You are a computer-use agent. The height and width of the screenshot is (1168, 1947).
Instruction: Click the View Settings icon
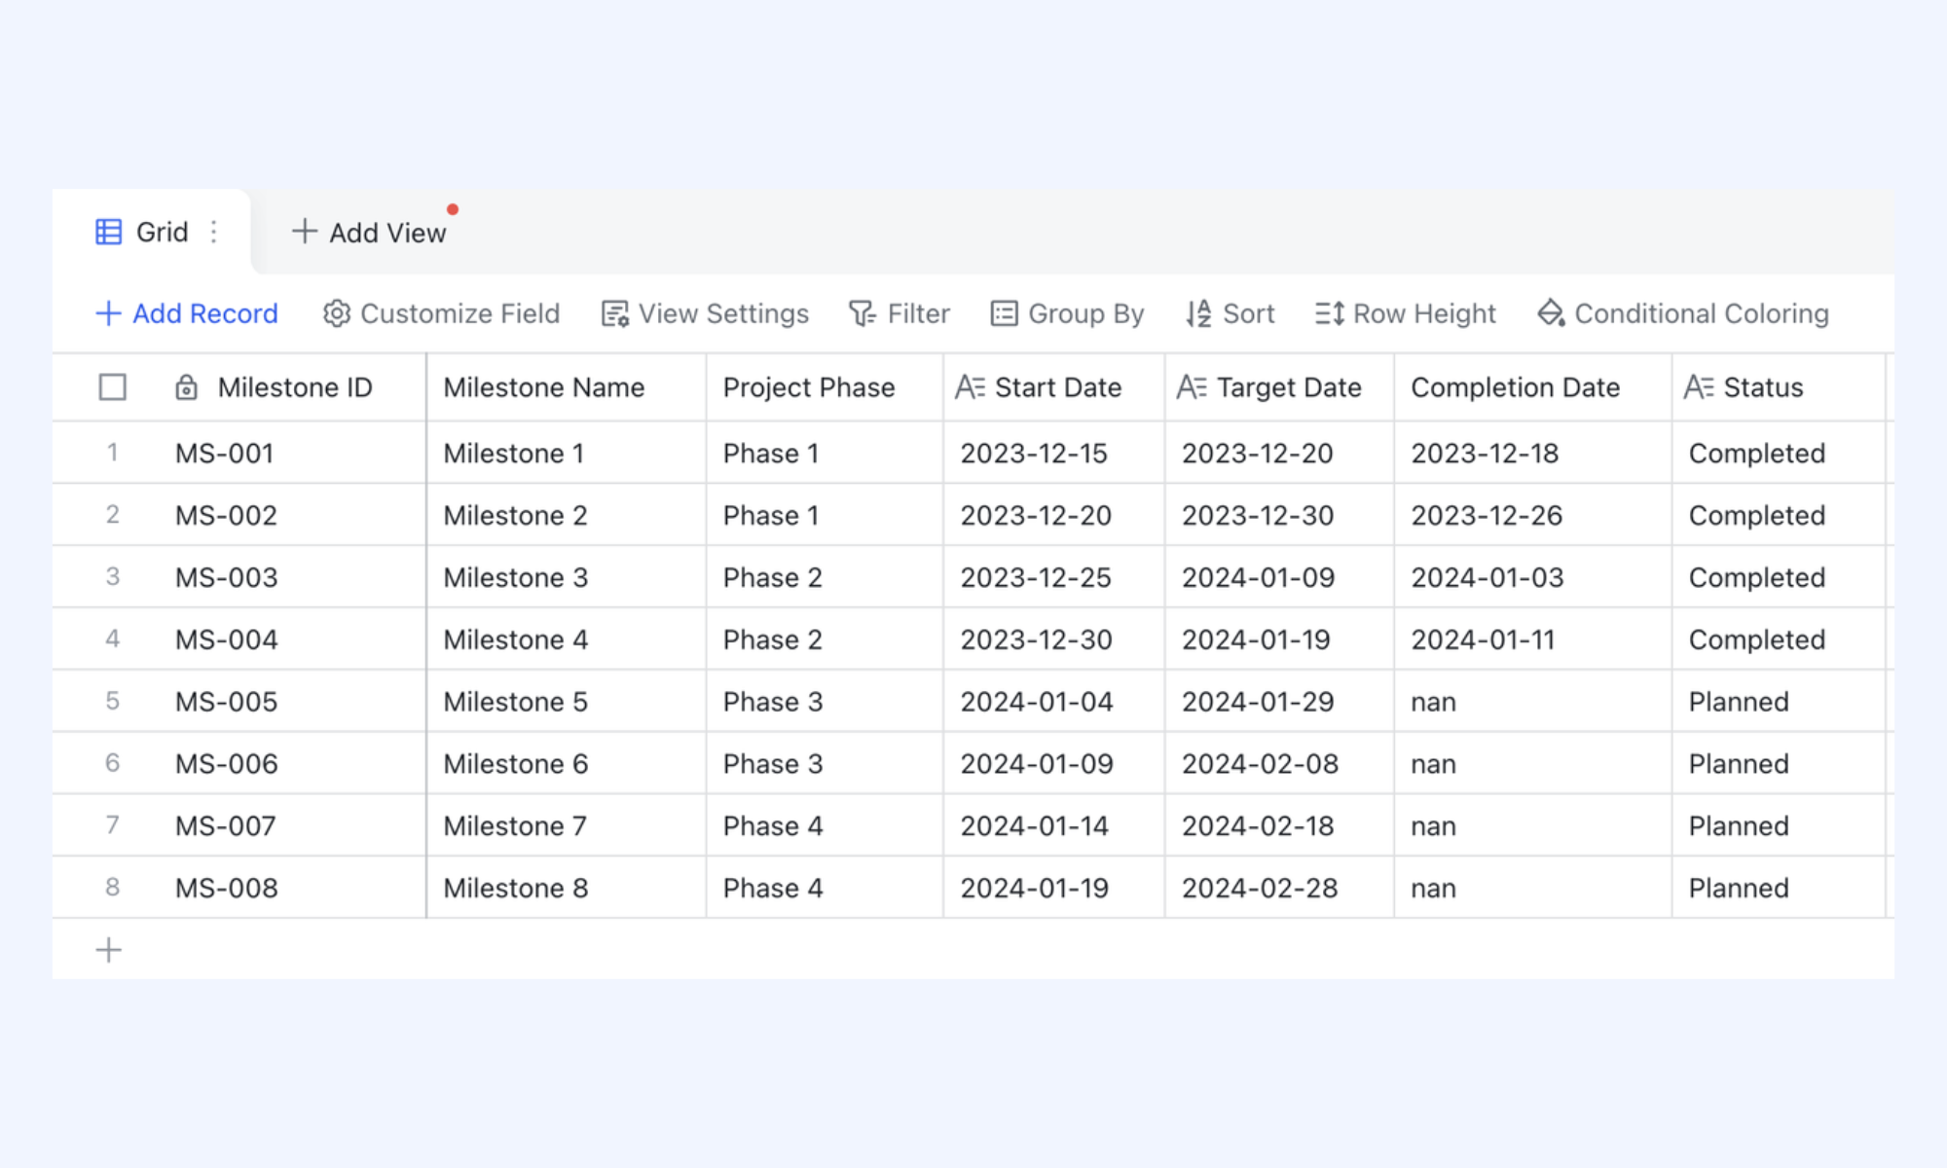[x=614, y=313]
